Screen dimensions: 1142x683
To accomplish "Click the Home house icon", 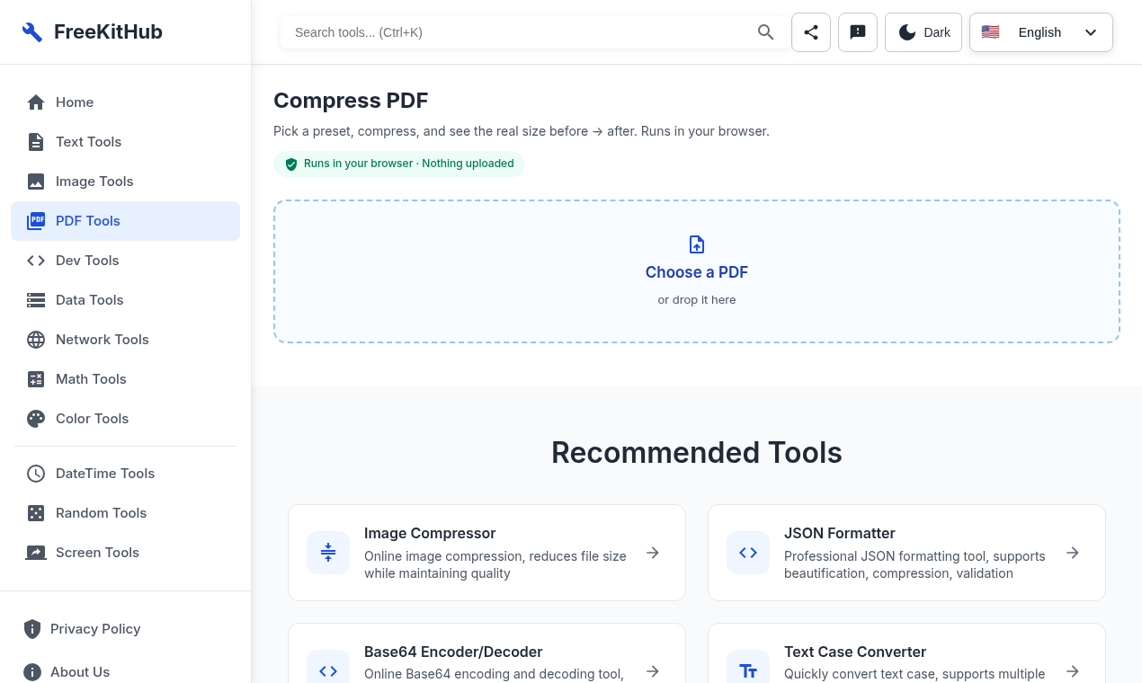I will pyautogui.click(x=36, y=102).
